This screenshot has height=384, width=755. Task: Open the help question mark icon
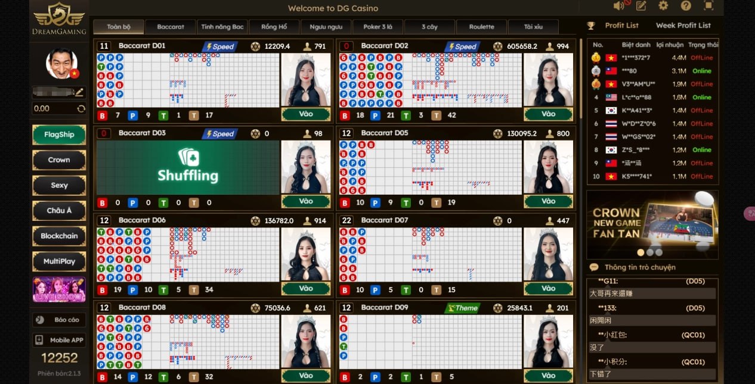686,6
